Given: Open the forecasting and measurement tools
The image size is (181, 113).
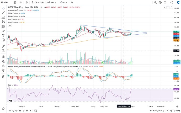Looking at the screenshot, I should point(3,26).
